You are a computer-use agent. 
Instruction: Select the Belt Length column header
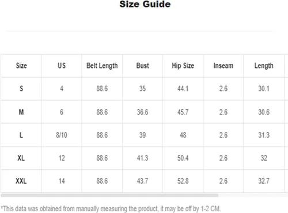[x=102, y=66]
